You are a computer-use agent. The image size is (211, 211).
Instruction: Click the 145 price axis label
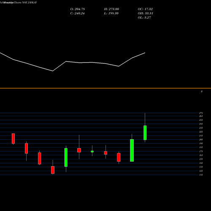pos(201,163)
